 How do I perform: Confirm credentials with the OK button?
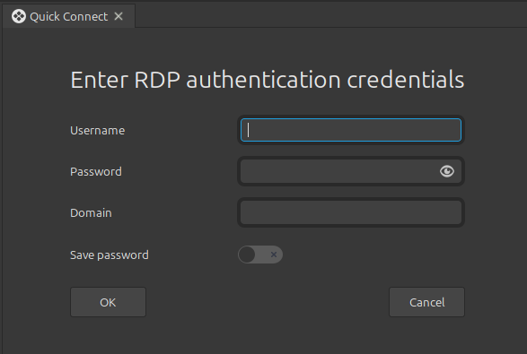[108, 302]
